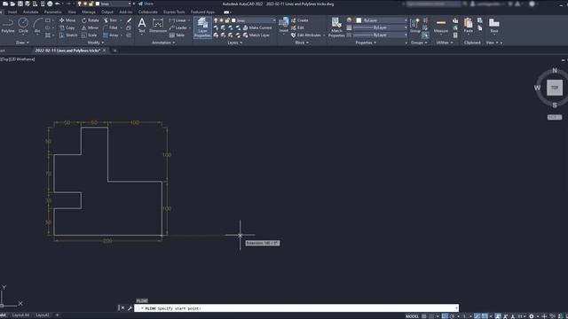
Task: Select the Text annotation tool
Action: 142,26
